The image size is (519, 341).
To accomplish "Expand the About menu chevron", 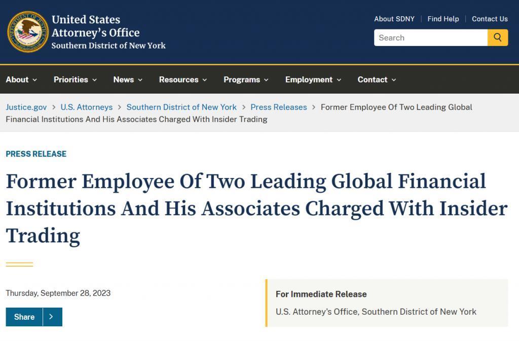I will pyautogui.click(x=35, y=80).
